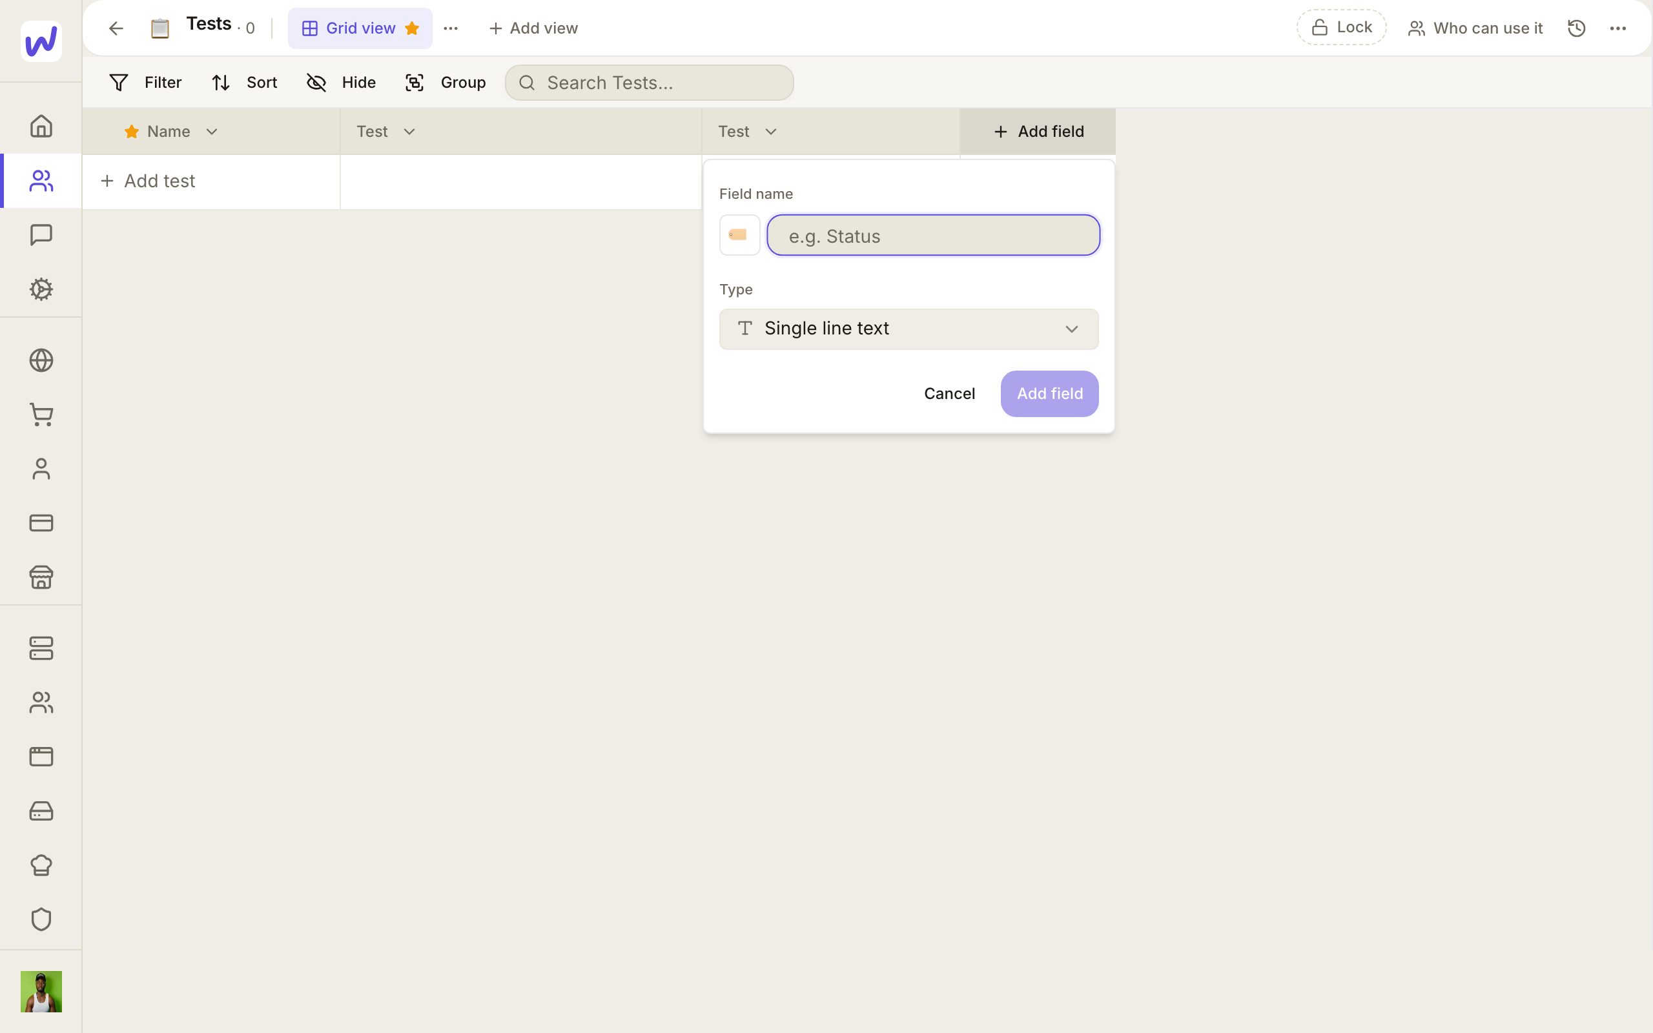
Task: Open the gear automation sidebar icon
Action: coord(41,289)
